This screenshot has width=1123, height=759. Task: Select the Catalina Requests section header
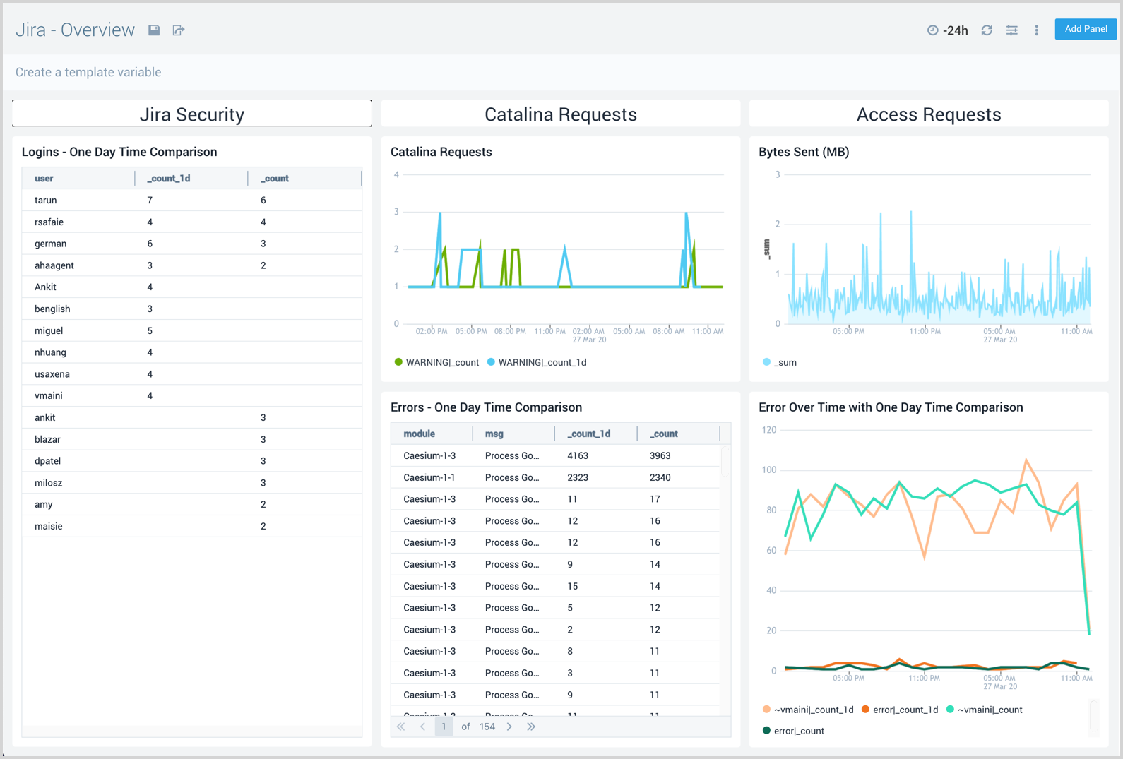point(560,114)
